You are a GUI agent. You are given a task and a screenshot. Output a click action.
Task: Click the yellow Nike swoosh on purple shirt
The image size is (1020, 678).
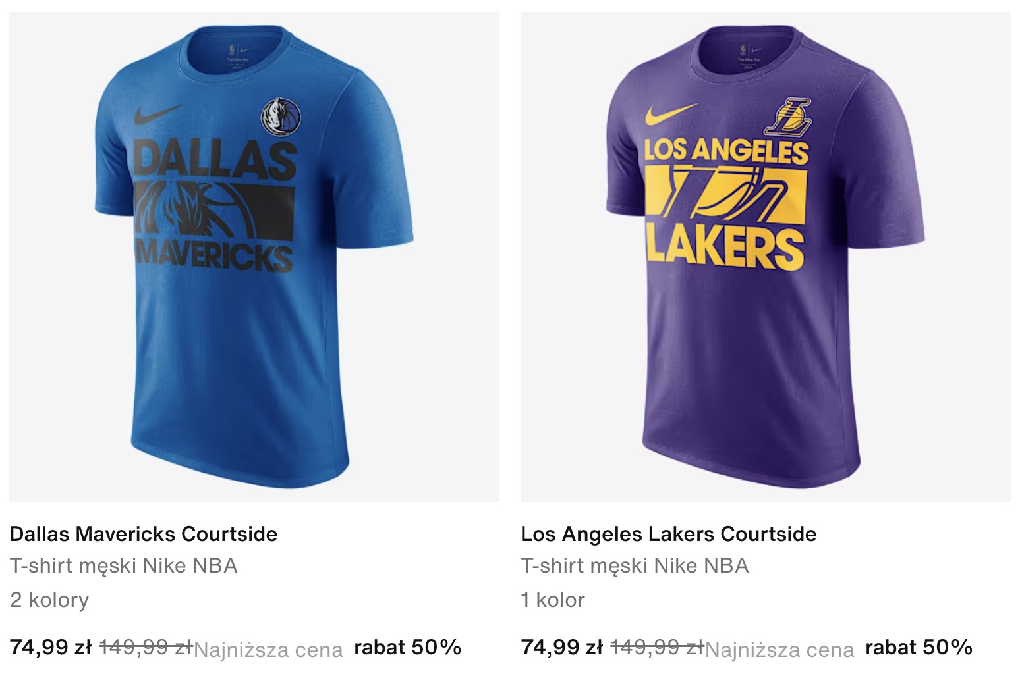click(670, 114)
